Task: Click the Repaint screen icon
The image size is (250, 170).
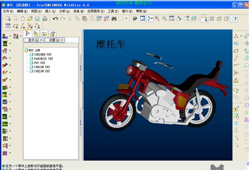Action: (142, 19)
